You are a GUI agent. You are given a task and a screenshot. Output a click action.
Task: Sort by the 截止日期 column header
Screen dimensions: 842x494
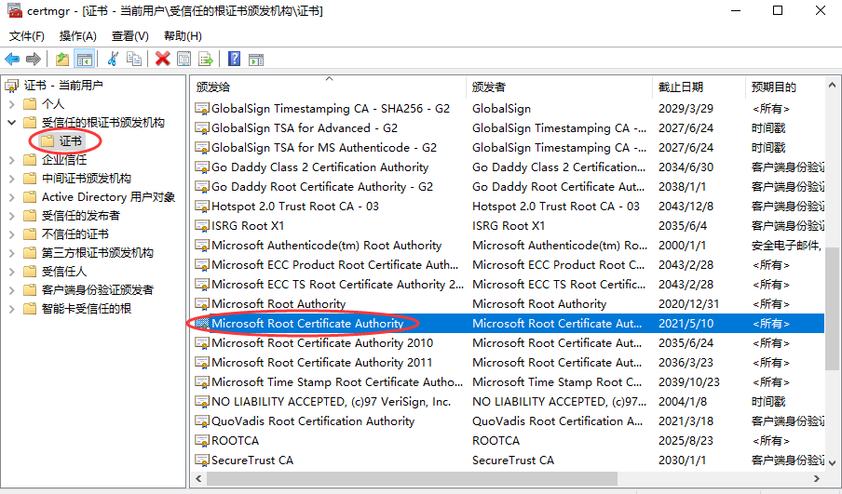click(x=699, y=87)
